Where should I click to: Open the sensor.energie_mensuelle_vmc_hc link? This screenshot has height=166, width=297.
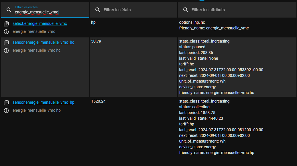pyautogui.click(x=43, y=42)
